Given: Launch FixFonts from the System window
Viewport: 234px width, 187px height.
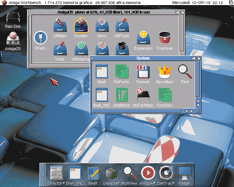Looking at the screenshot, I should [121, 71].
